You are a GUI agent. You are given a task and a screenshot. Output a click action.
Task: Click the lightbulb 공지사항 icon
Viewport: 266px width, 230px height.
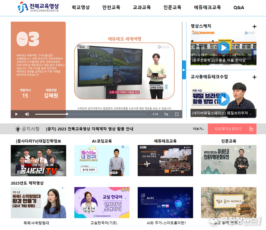coord(18,129)
